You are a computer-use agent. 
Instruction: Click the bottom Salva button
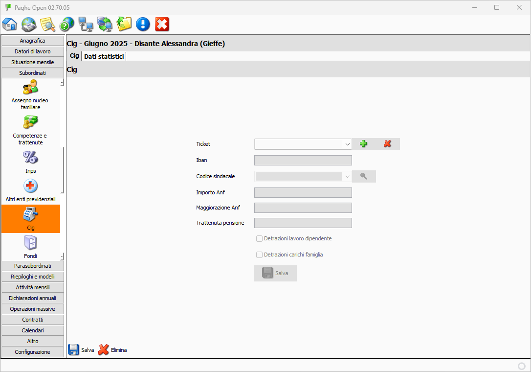(x=81, y=350)
